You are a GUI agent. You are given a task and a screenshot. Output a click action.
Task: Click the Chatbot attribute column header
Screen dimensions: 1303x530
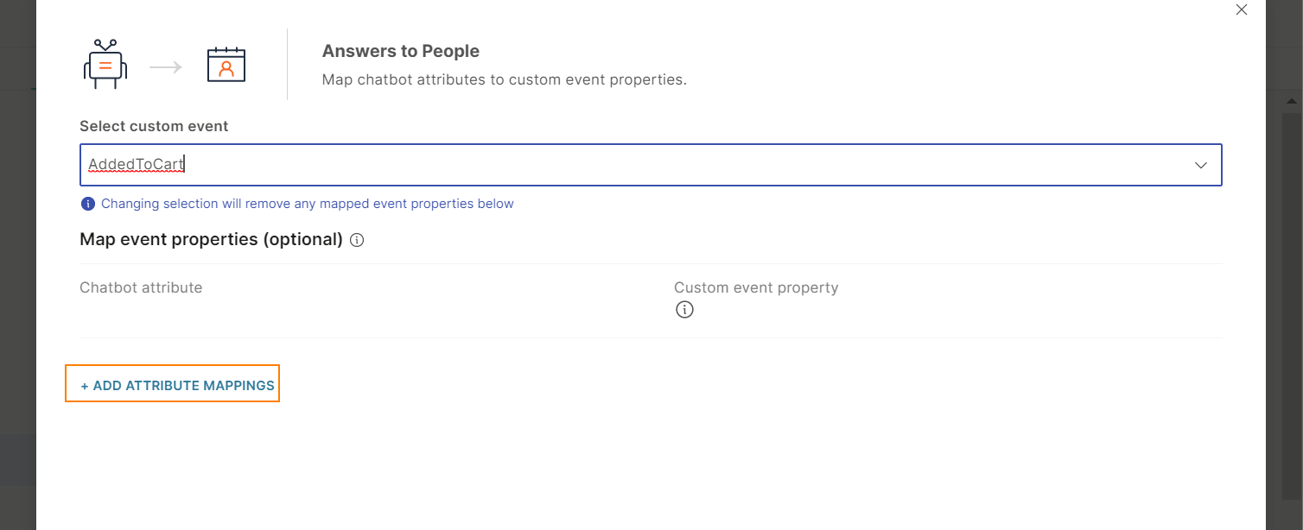pyautogui.click(x=141, y=287)
